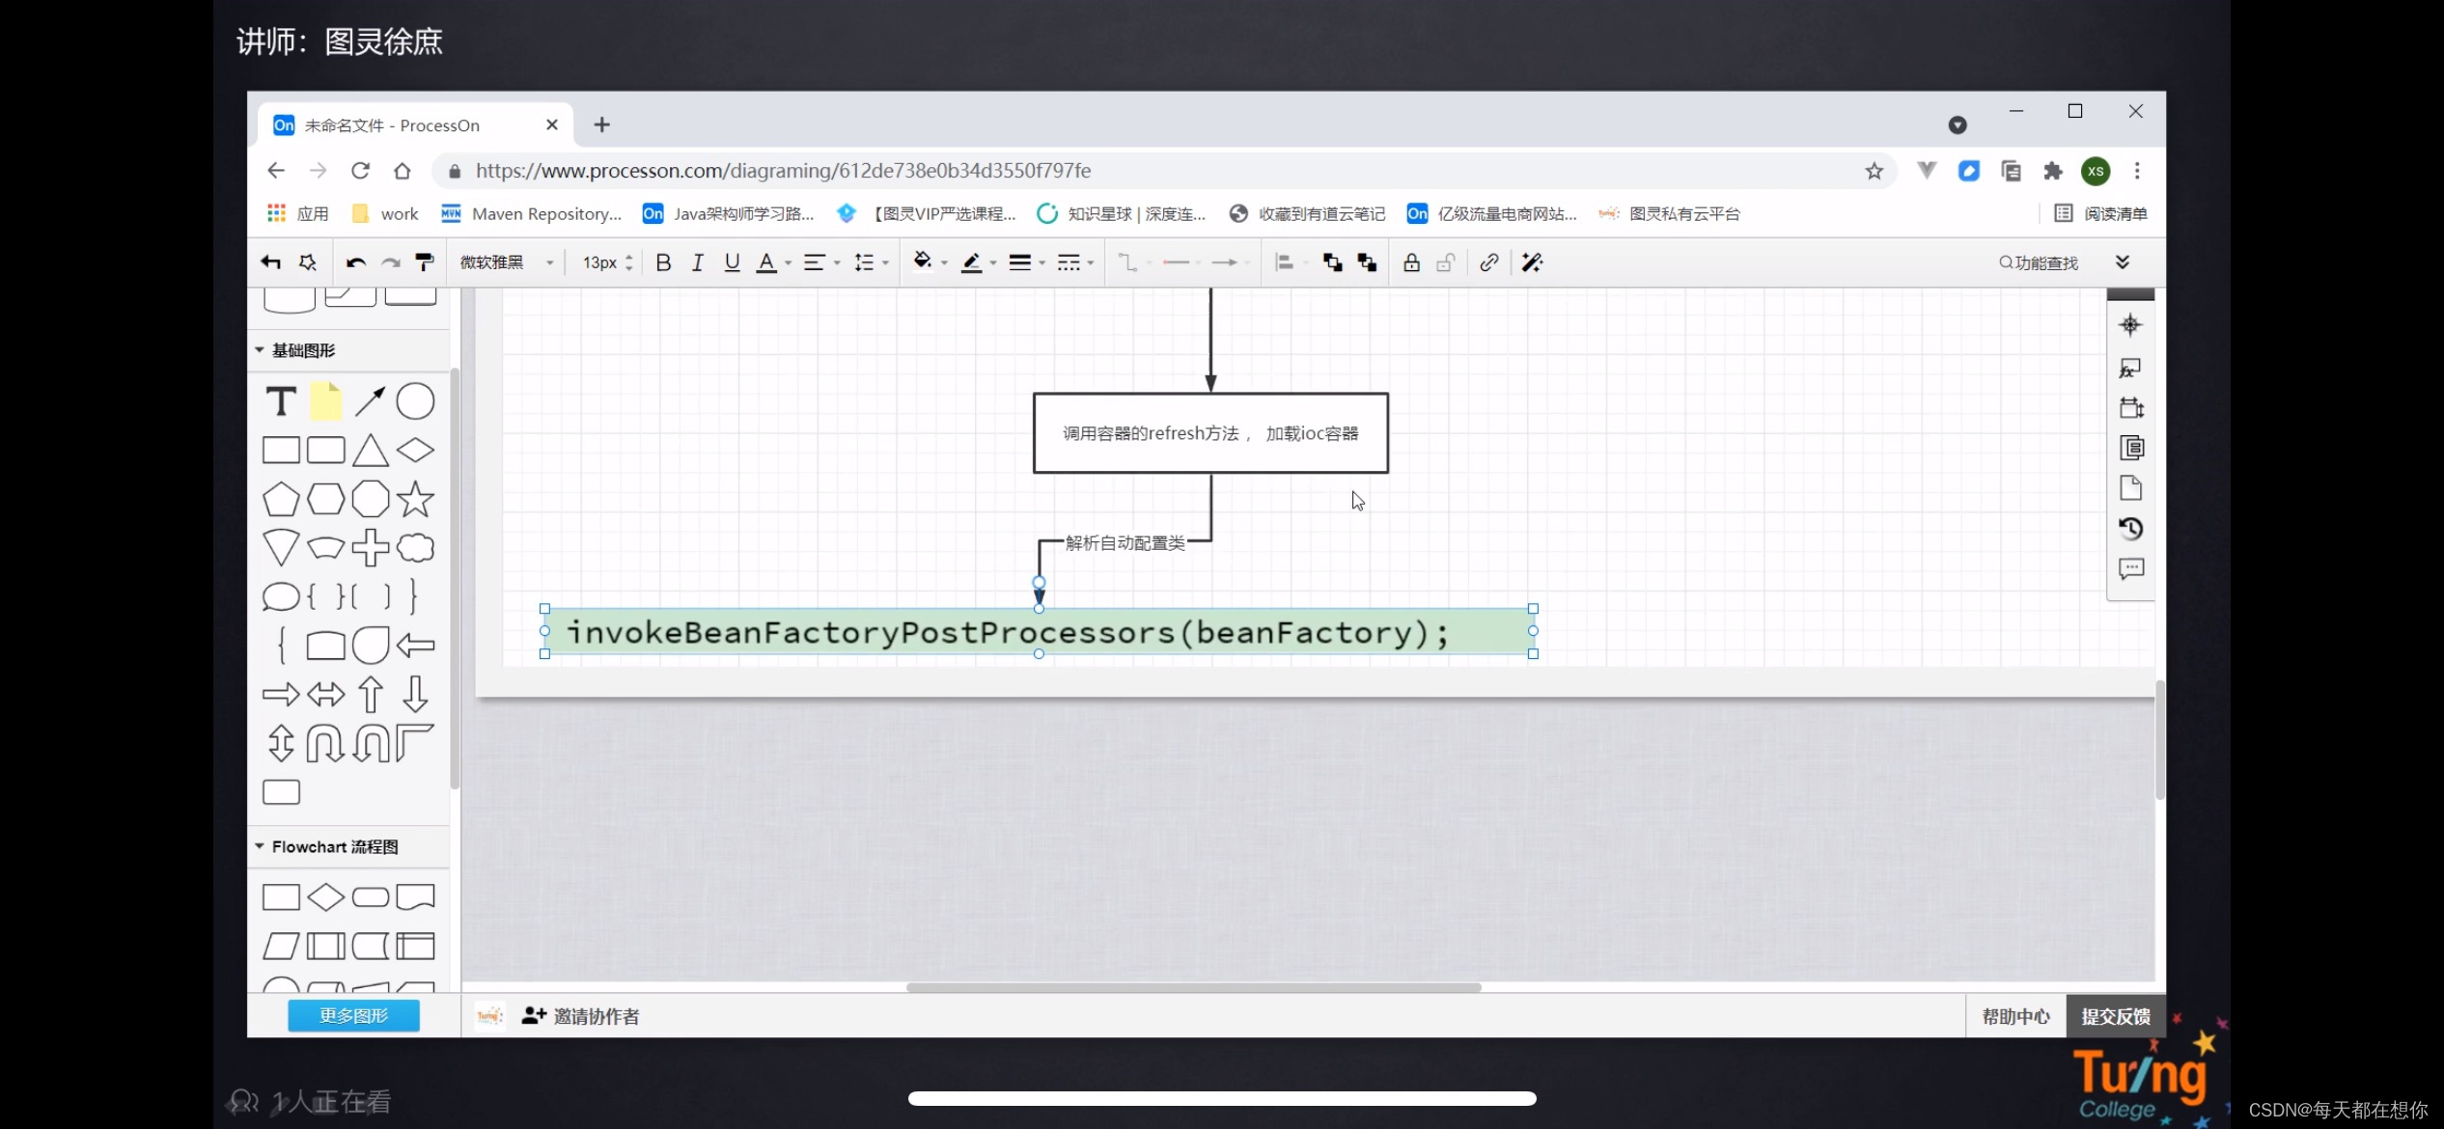The height and width of the screenshot is (1129, 2444).
Task: Open the font family dropdown
Action: 506,262
